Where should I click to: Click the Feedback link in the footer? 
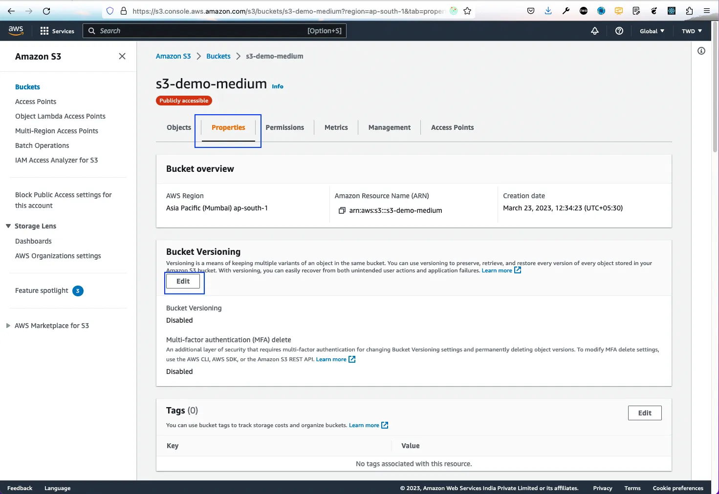(x=20, y=488)
